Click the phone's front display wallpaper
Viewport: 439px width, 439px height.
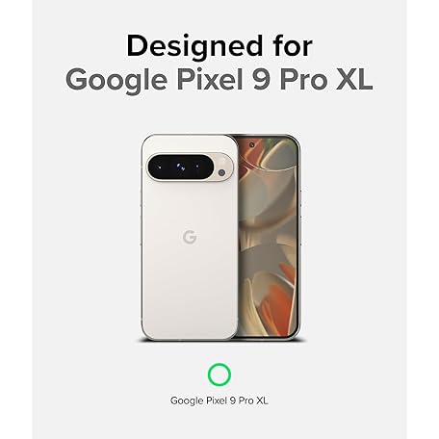[x=268, y=237]
